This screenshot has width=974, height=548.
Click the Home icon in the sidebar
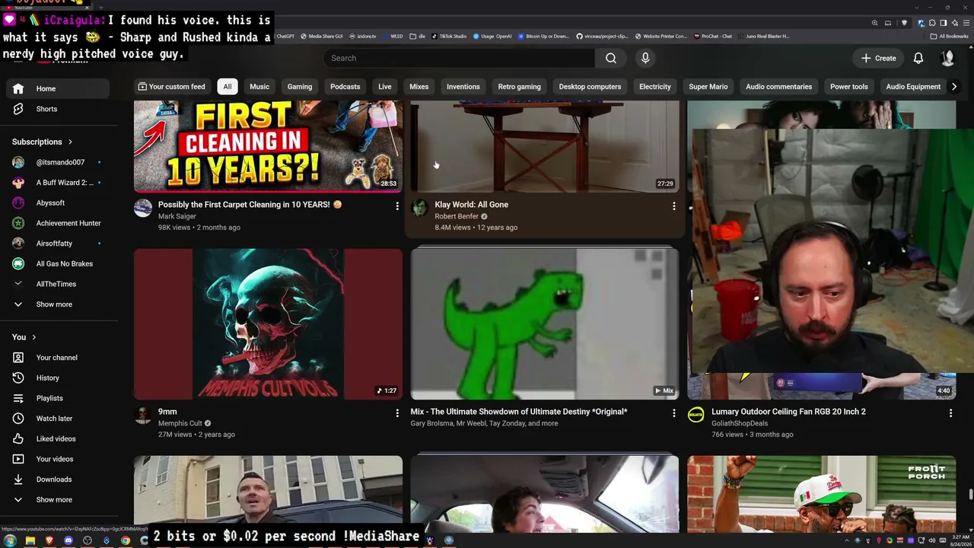coord(18,88)
